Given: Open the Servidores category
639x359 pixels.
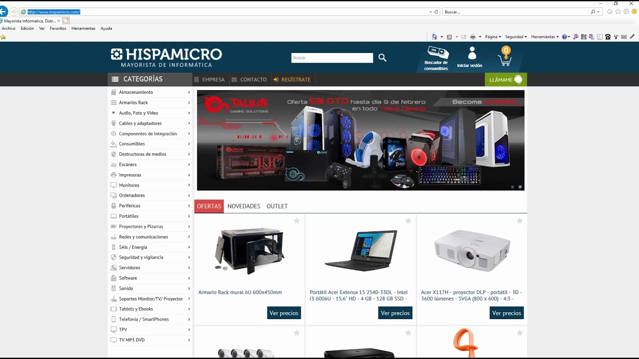Looking at the screenshot, I should coord(130,268).
